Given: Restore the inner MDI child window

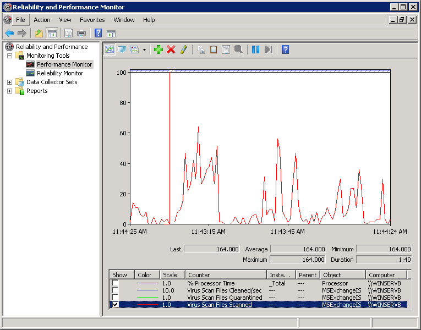Looking at the screenshot, I should 402,20.
